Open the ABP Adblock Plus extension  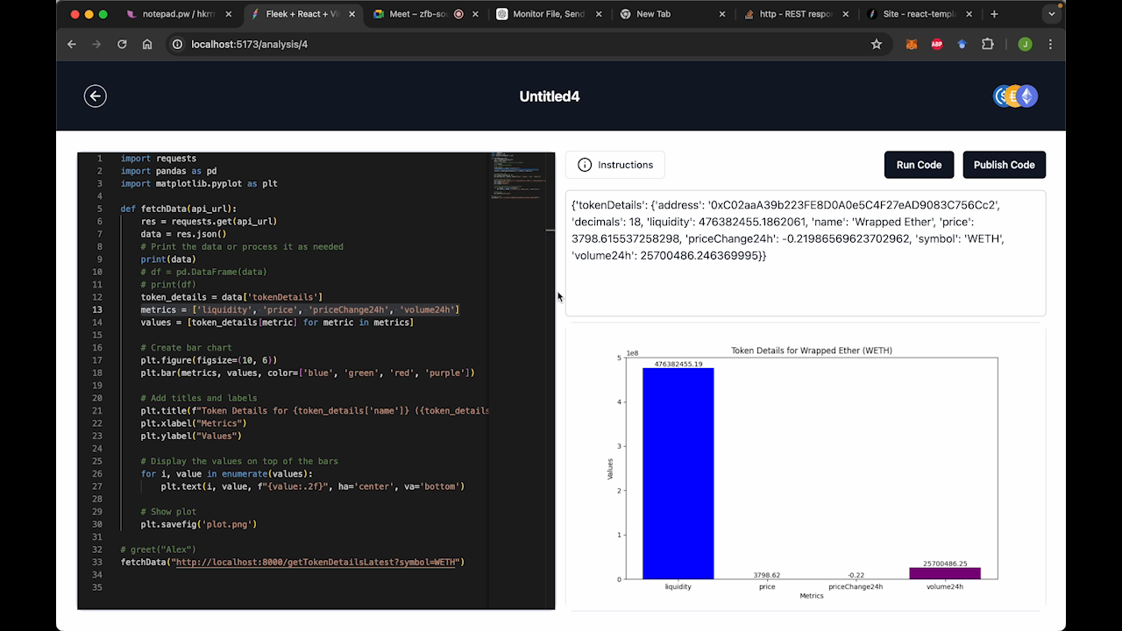pos(937,44)
